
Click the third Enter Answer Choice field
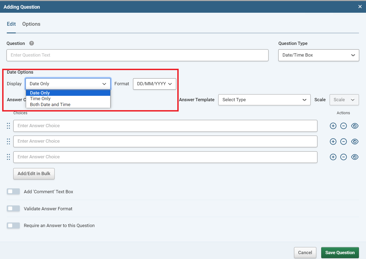[x=165, y=157]
